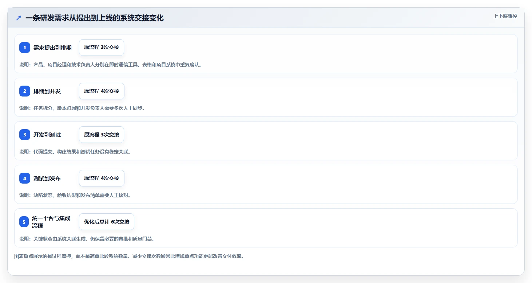532x283 pixels.
Task: Click the '上下游路径' label at top right
Action: 505,16
